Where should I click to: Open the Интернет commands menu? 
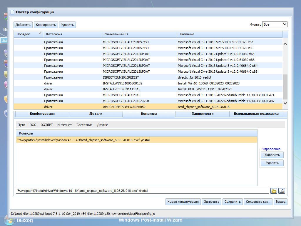64,125
